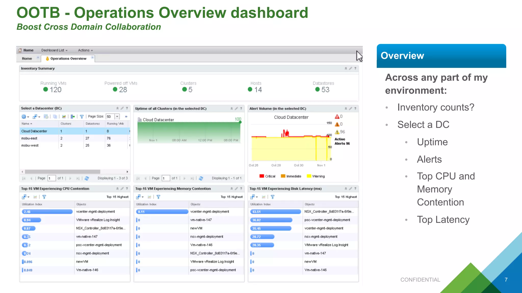
Task: Switch to the Operations Overview tab
Action: coord(68,58)
